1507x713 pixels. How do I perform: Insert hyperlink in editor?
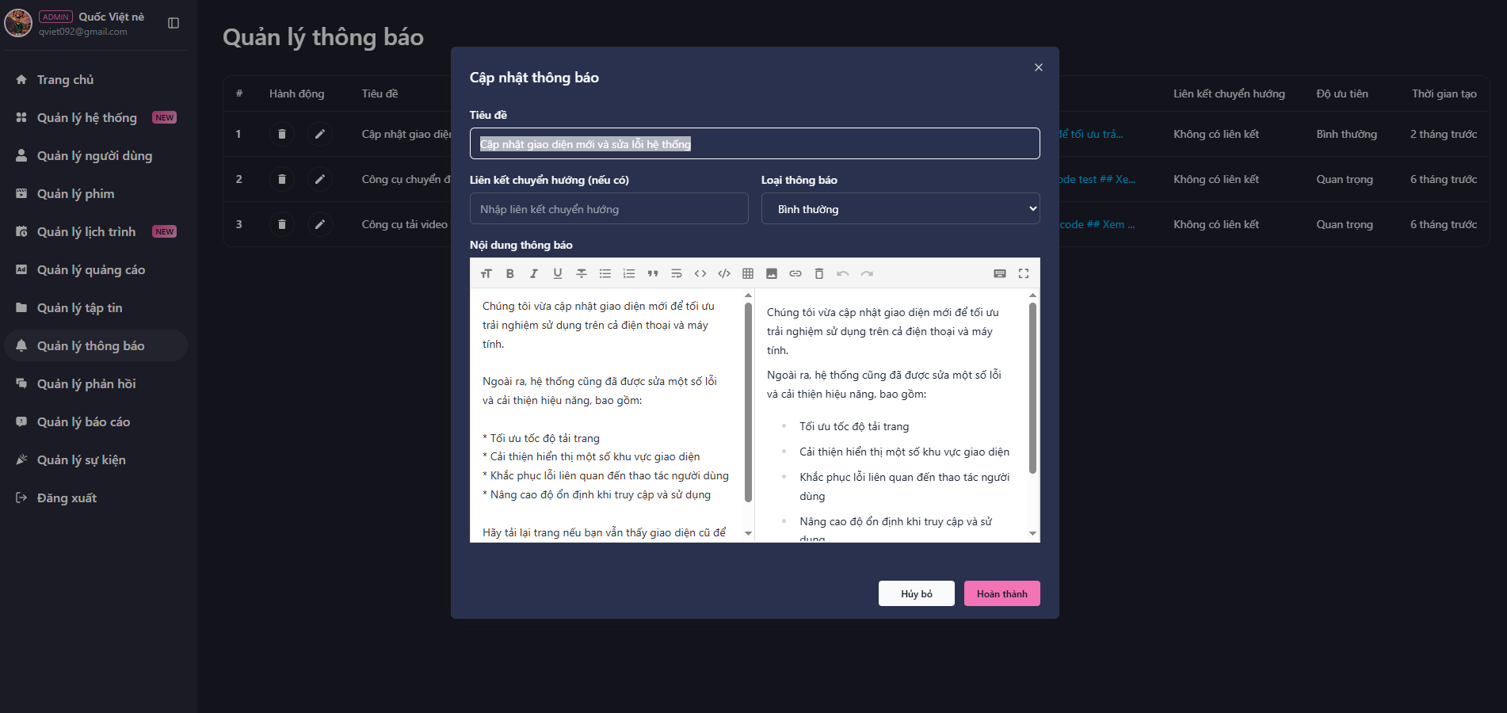(x=795, y=273)
